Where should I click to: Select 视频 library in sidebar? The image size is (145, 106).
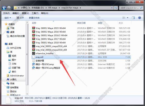point(14,56)
